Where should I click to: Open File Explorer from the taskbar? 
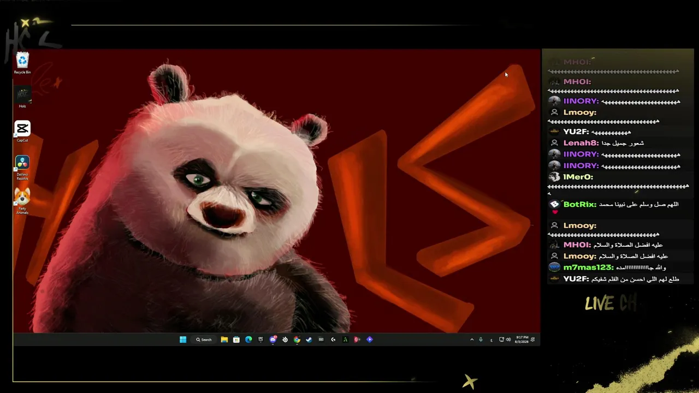coord(224,340)
